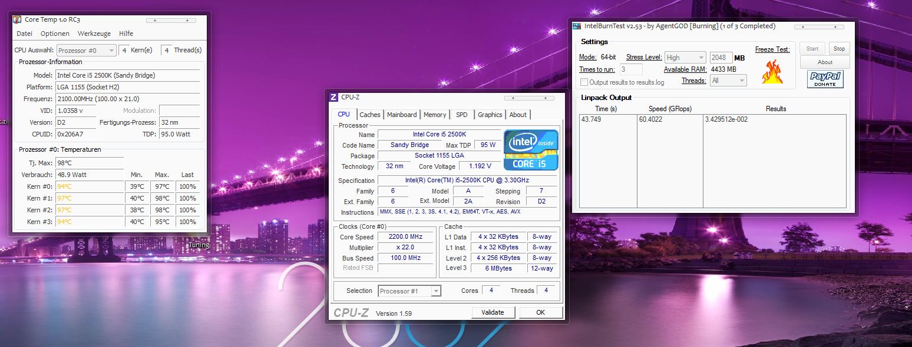912x347 pixels.
Task: Open the Selection Processor #1 dropdown in CPU-Z
Action: pos(409,291)
